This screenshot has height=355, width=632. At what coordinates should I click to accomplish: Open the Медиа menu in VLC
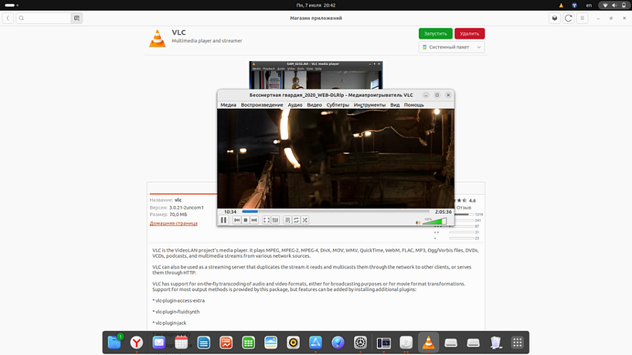pyautogui.click(x=228, y=105)
